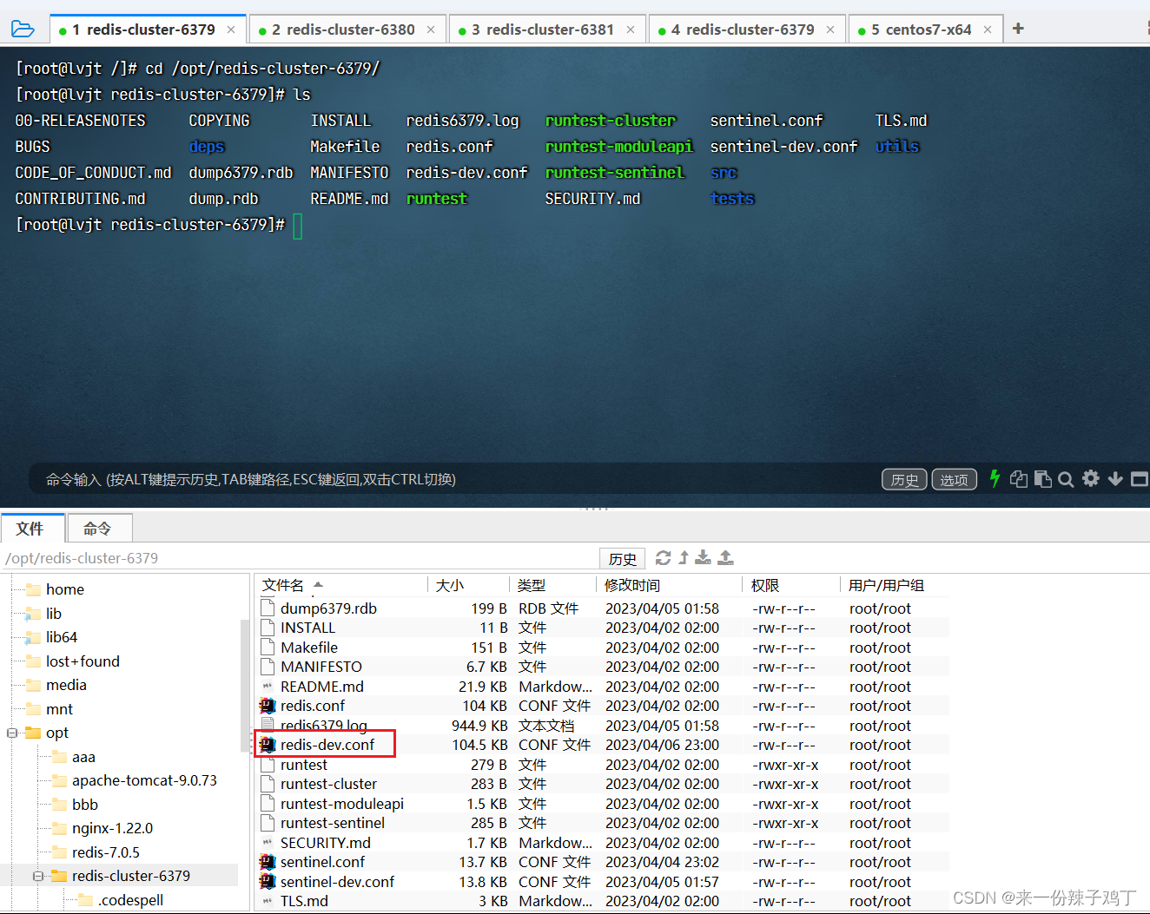Close the redis-cluster-6380 tab
This screenshot has height=914, width=1150.
(x=431, y=30)
